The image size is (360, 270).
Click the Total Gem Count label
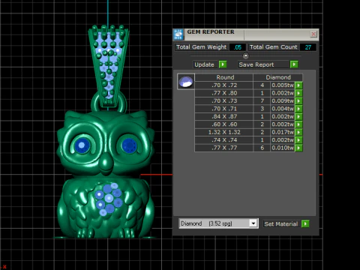[274, 47]
